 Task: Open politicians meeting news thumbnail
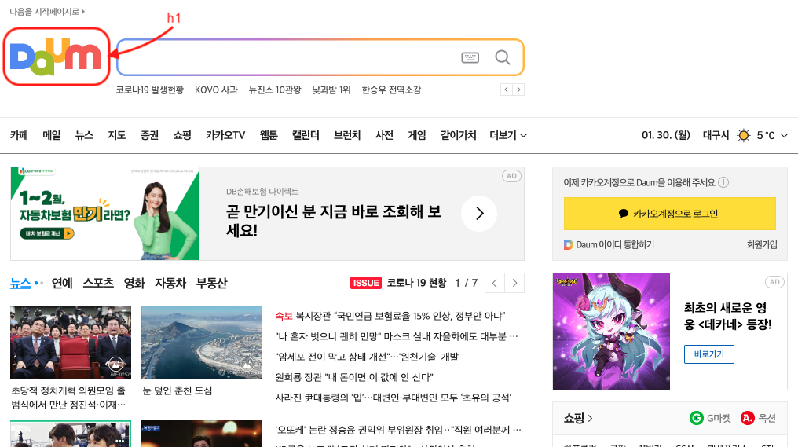coord(71,343)
